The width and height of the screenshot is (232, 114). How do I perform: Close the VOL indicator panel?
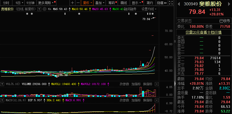coord(157,84)
